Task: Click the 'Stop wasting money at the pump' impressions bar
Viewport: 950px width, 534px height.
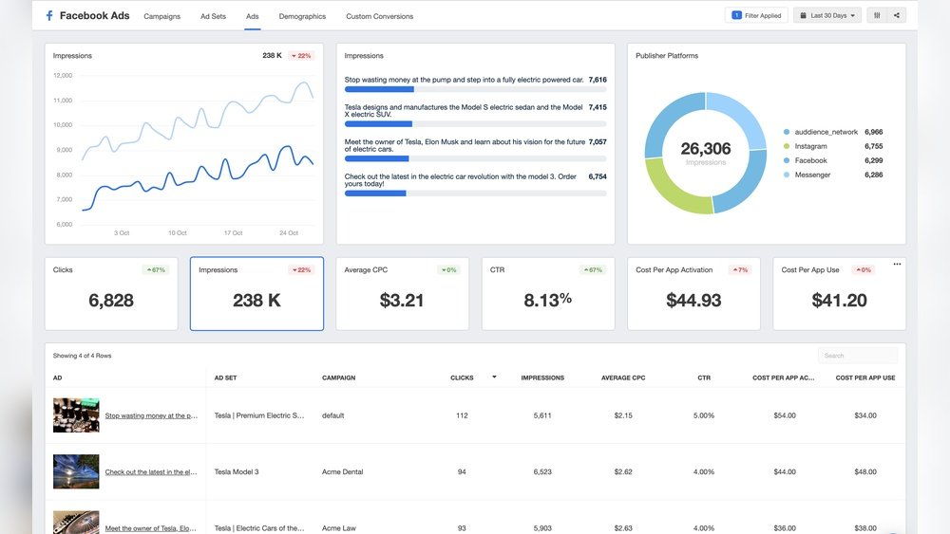Action: 476,89
